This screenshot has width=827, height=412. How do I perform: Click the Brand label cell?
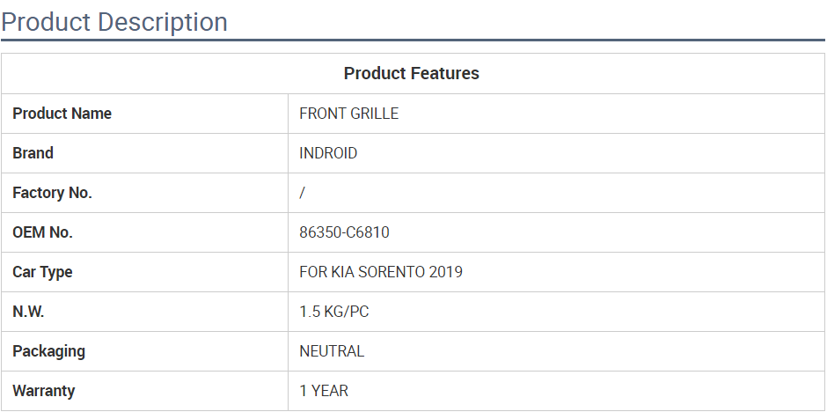coord(144,153)
